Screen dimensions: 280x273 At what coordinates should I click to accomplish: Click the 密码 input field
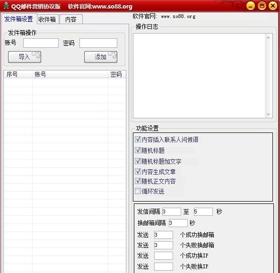(x=98, y=43)
